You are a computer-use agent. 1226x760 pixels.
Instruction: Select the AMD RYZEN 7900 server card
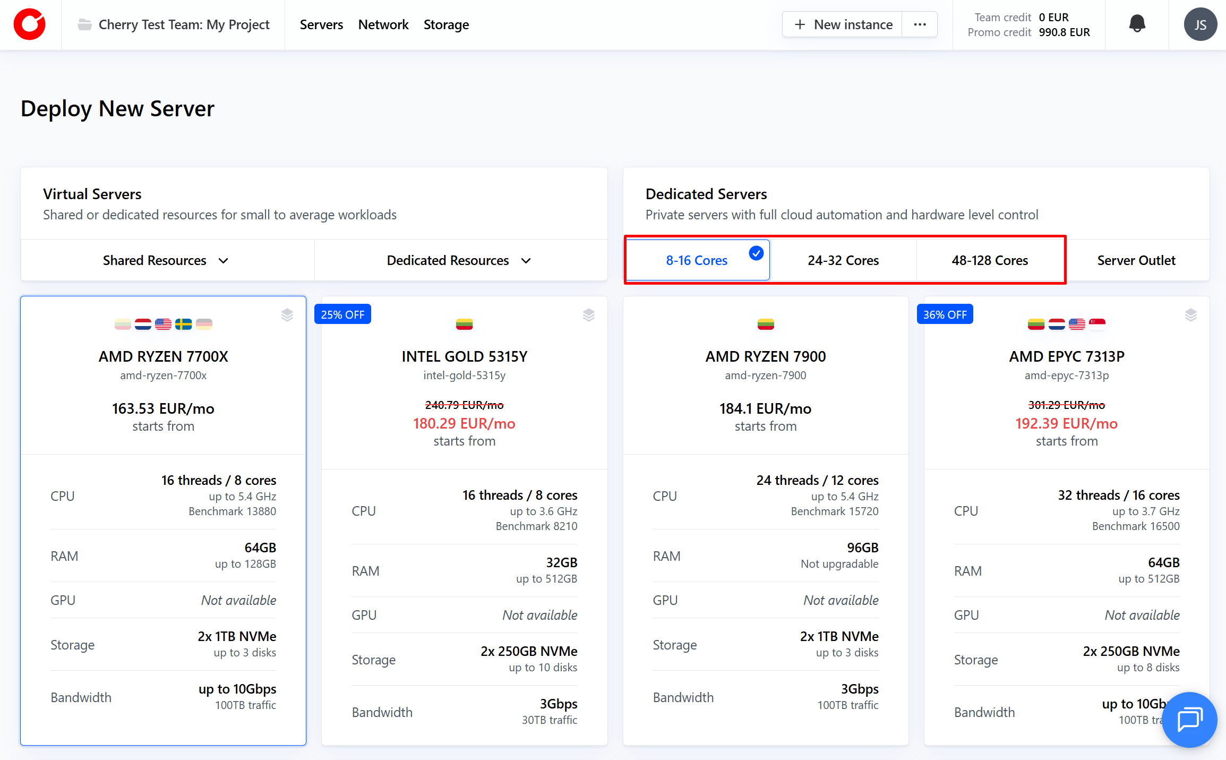coord(765,372)
